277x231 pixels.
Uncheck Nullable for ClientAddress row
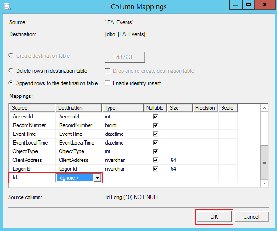click(155, 160)
